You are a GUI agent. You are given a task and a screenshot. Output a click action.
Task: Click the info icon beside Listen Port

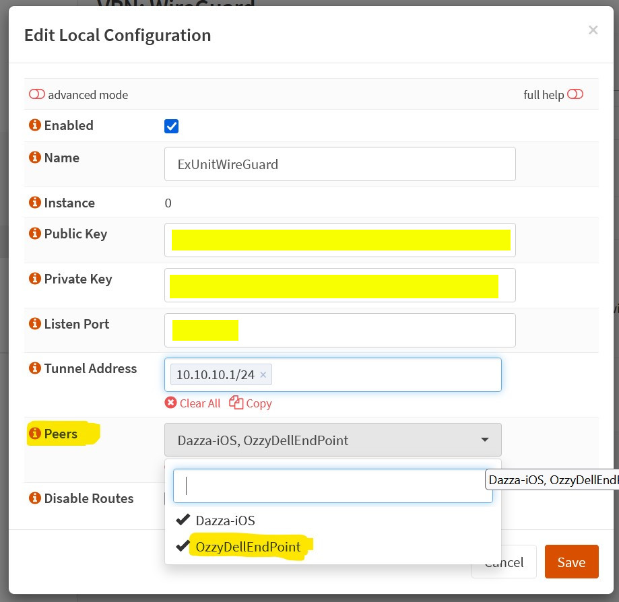35,324
